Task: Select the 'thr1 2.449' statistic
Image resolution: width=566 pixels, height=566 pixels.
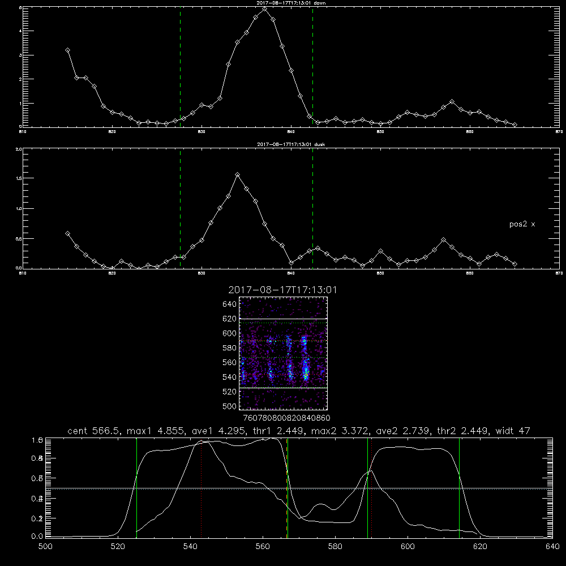Action: tap(278, 431)
